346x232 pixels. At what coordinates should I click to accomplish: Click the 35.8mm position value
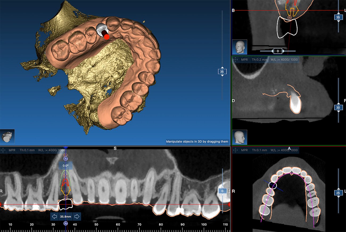tap(65, 217)
